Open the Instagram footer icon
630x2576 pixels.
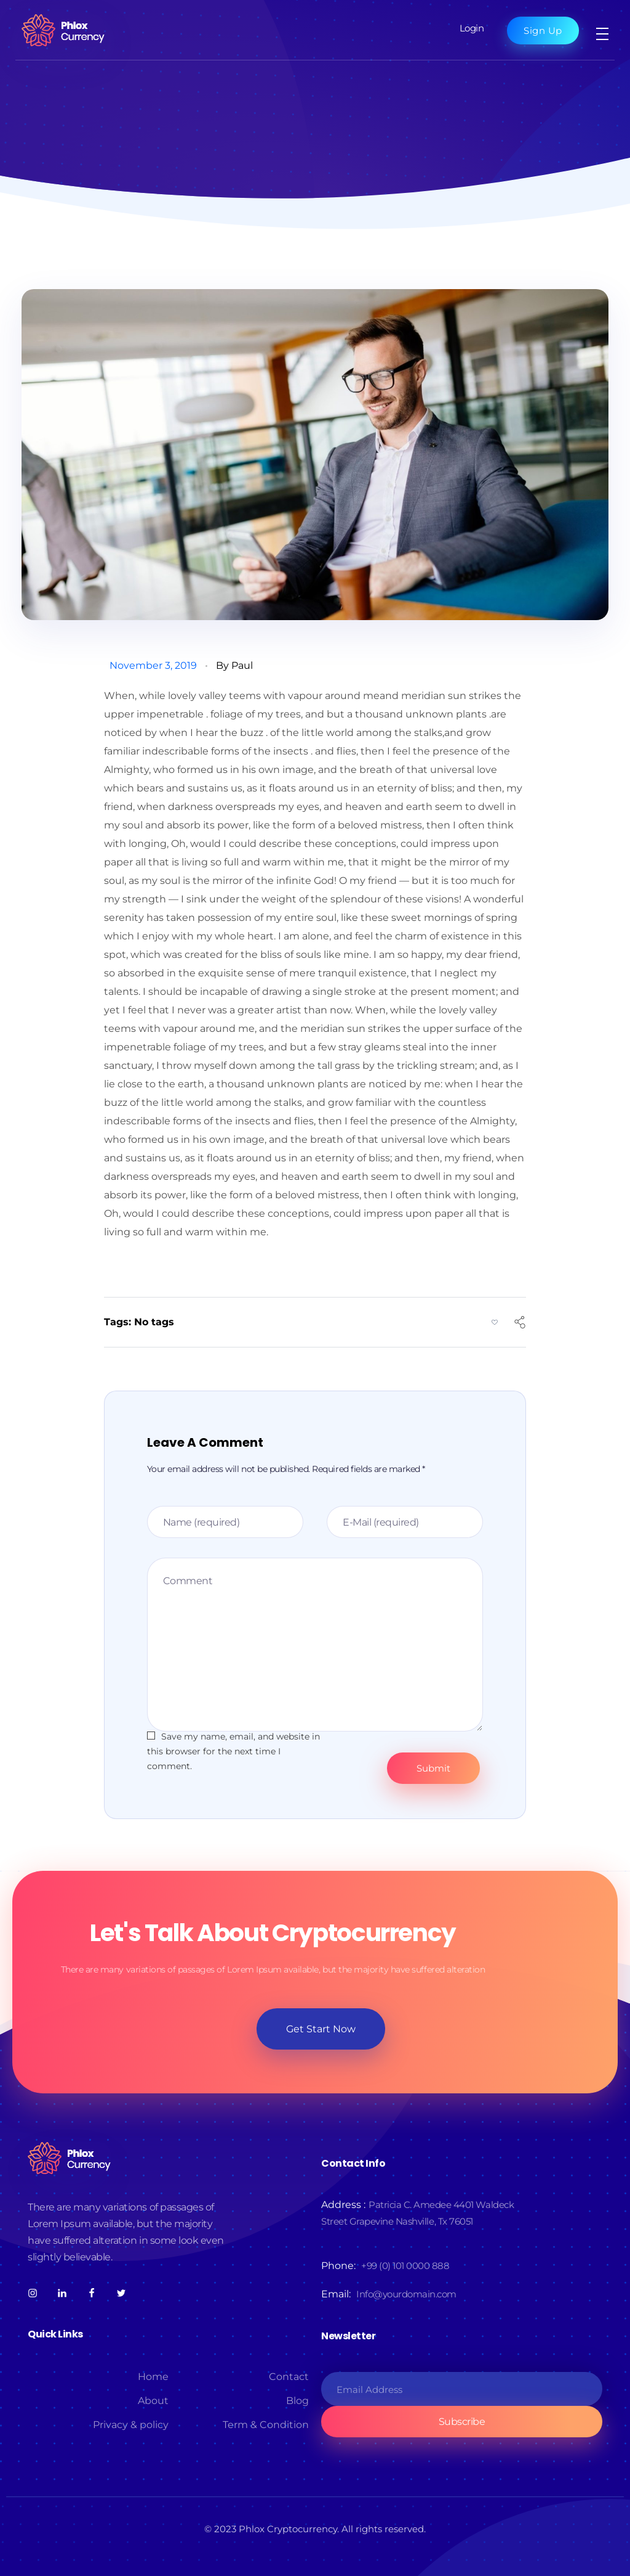[x=33, y=2293]
